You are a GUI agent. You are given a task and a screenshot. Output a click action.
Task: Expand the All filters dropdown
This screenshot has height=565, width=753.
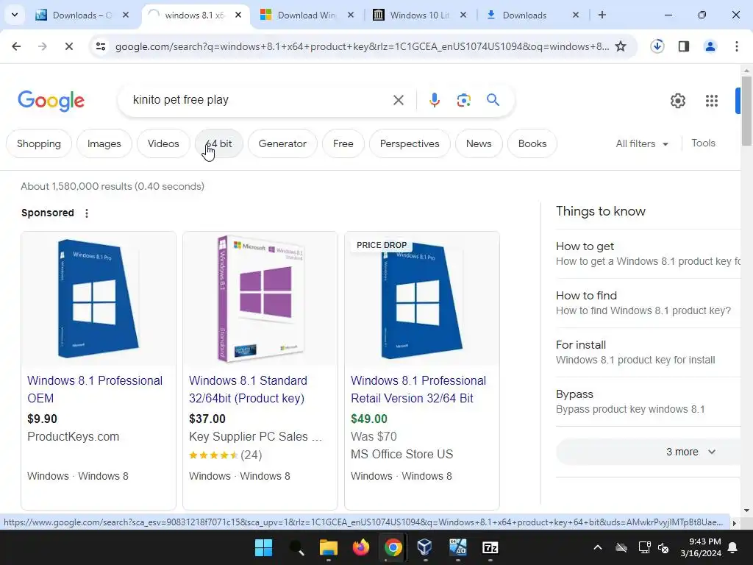point(642,143)
